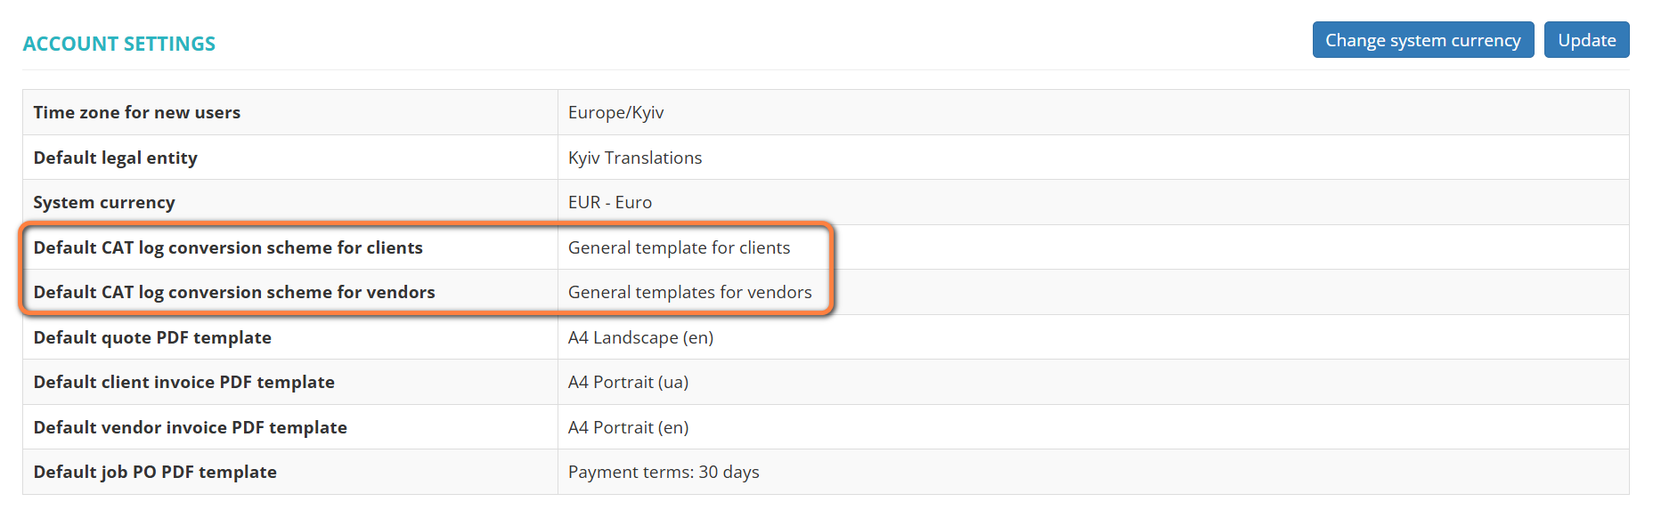Image resolution: width=1653 pixels, height=518 pixels.
Task: Click the Kyiv Translations value
Action: pyautogui.click(x=635, y=158)
